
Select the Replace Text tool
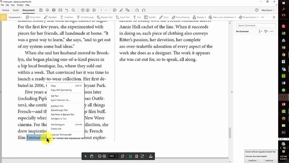click(x=105, y=17)
